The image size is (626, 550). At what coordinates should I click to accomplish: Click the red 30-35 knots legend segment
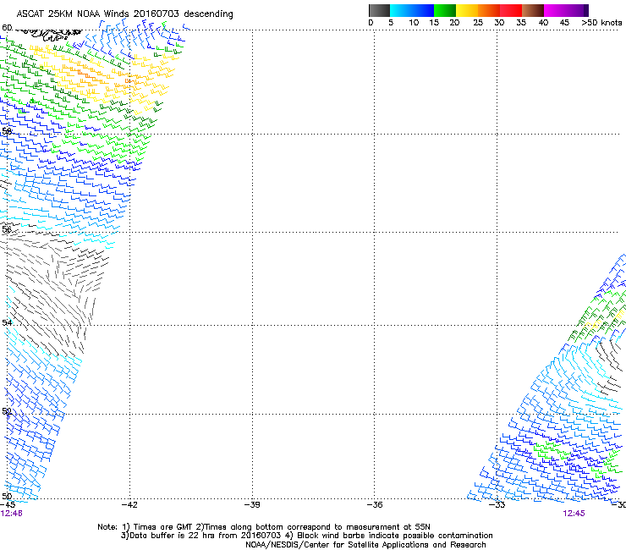(511, 10)
